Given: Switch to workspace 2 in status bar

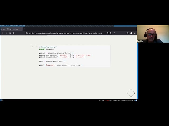Looking at the screenshot, I should tap(2, 100).
